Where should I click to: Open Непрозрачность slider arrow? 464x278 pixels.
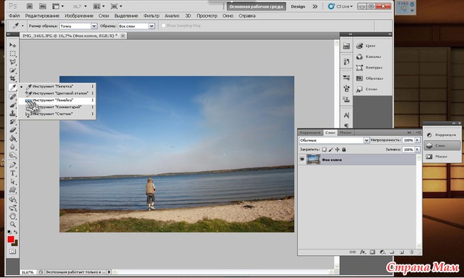418,140
